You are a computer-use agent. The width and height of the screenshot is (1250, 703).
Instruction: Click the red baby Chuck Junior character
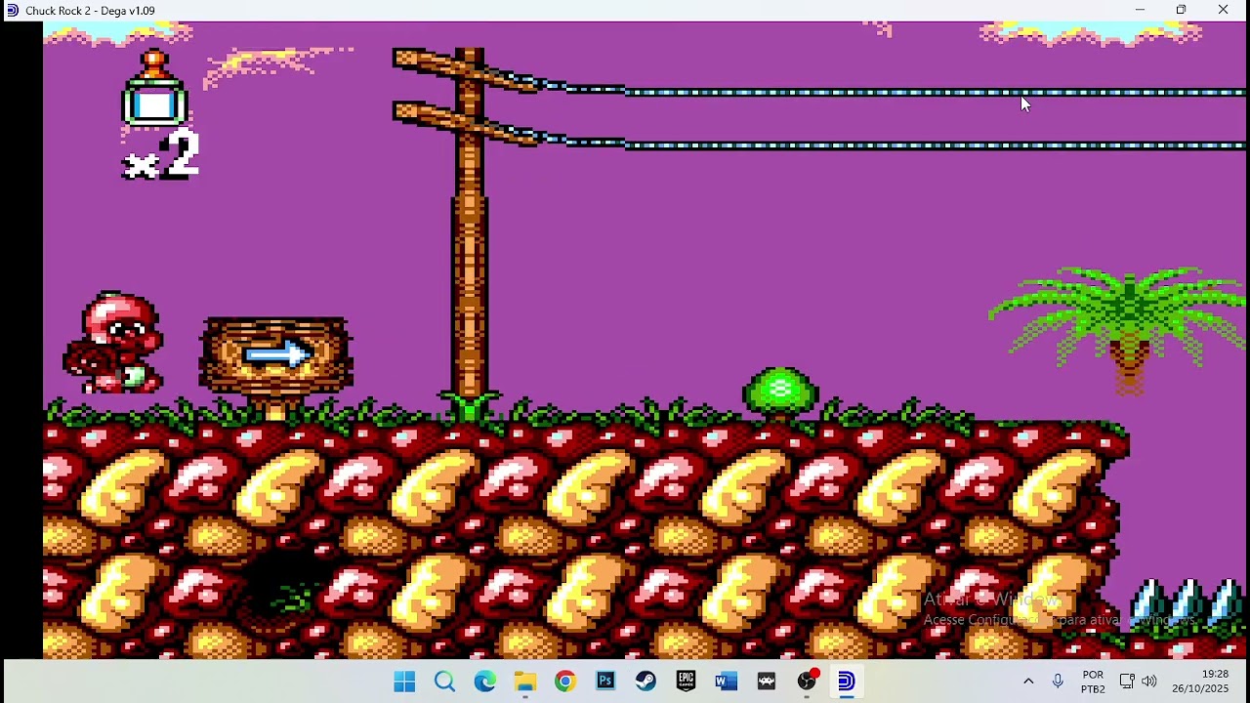click(114, 343)
